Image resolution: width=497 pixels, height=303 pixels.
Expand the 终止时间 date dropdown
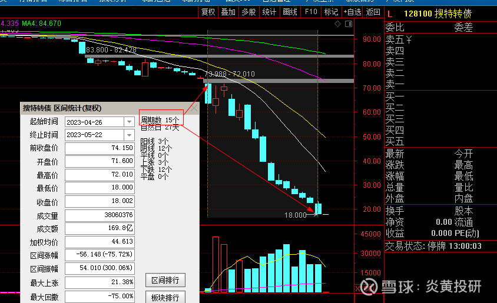pos(129,135)
